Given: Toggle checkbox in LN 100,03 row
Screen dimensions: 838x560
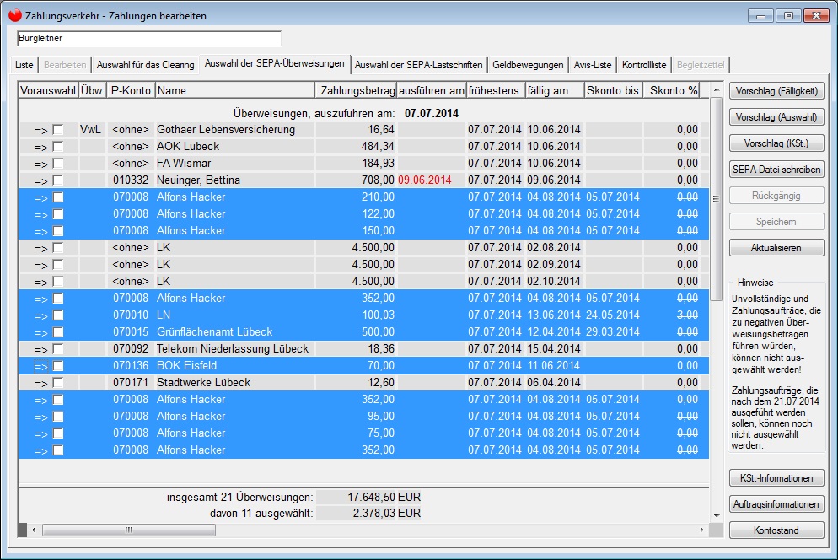Looking at the screenshot, I should (x=57, y=315).
